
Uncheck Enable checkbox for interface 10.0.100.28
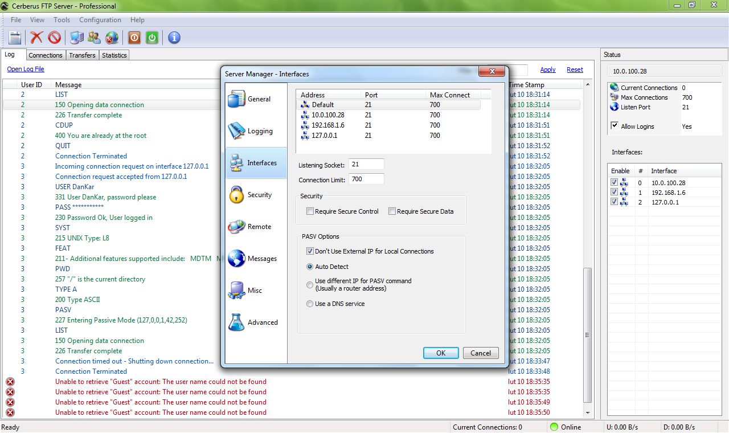[614, 182]
